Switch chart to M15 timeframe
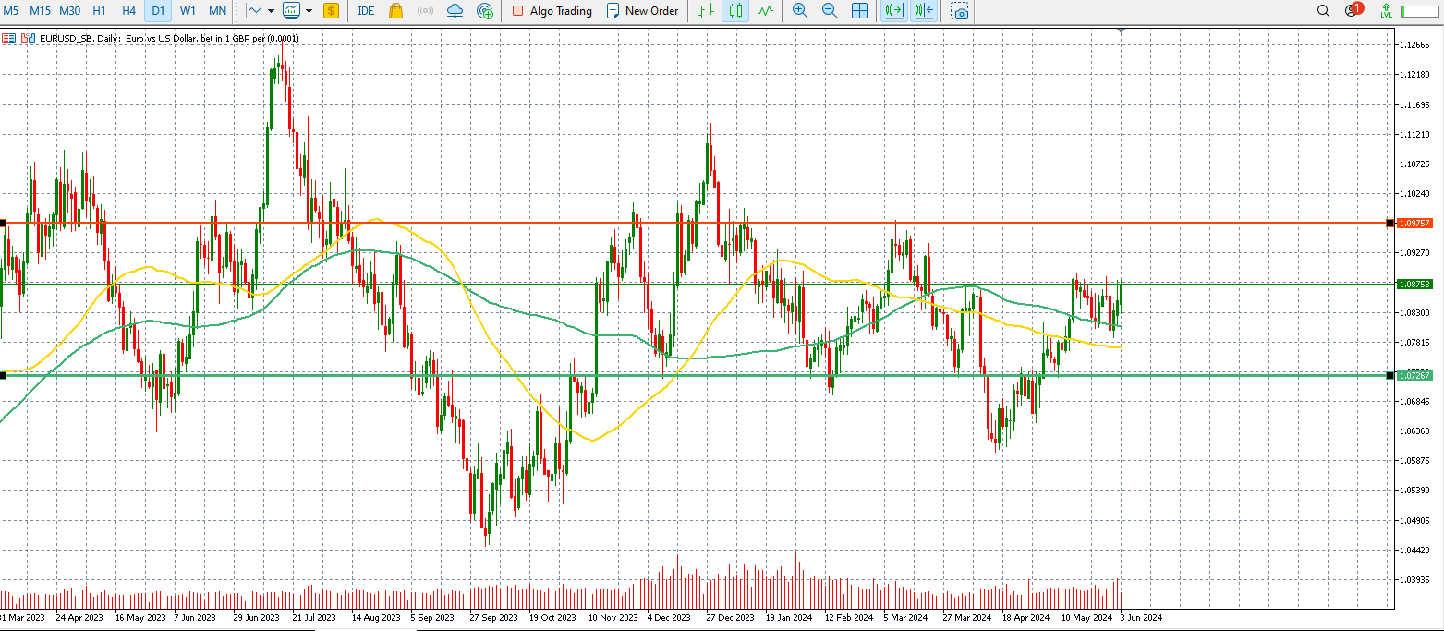This screenshot has height=631, width=1444. tap(40, 11)
